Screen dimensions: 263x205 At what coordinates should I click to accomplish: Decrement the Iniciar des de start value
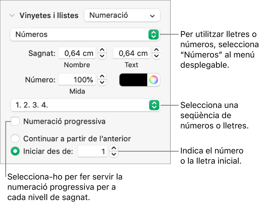click(114, 154)
